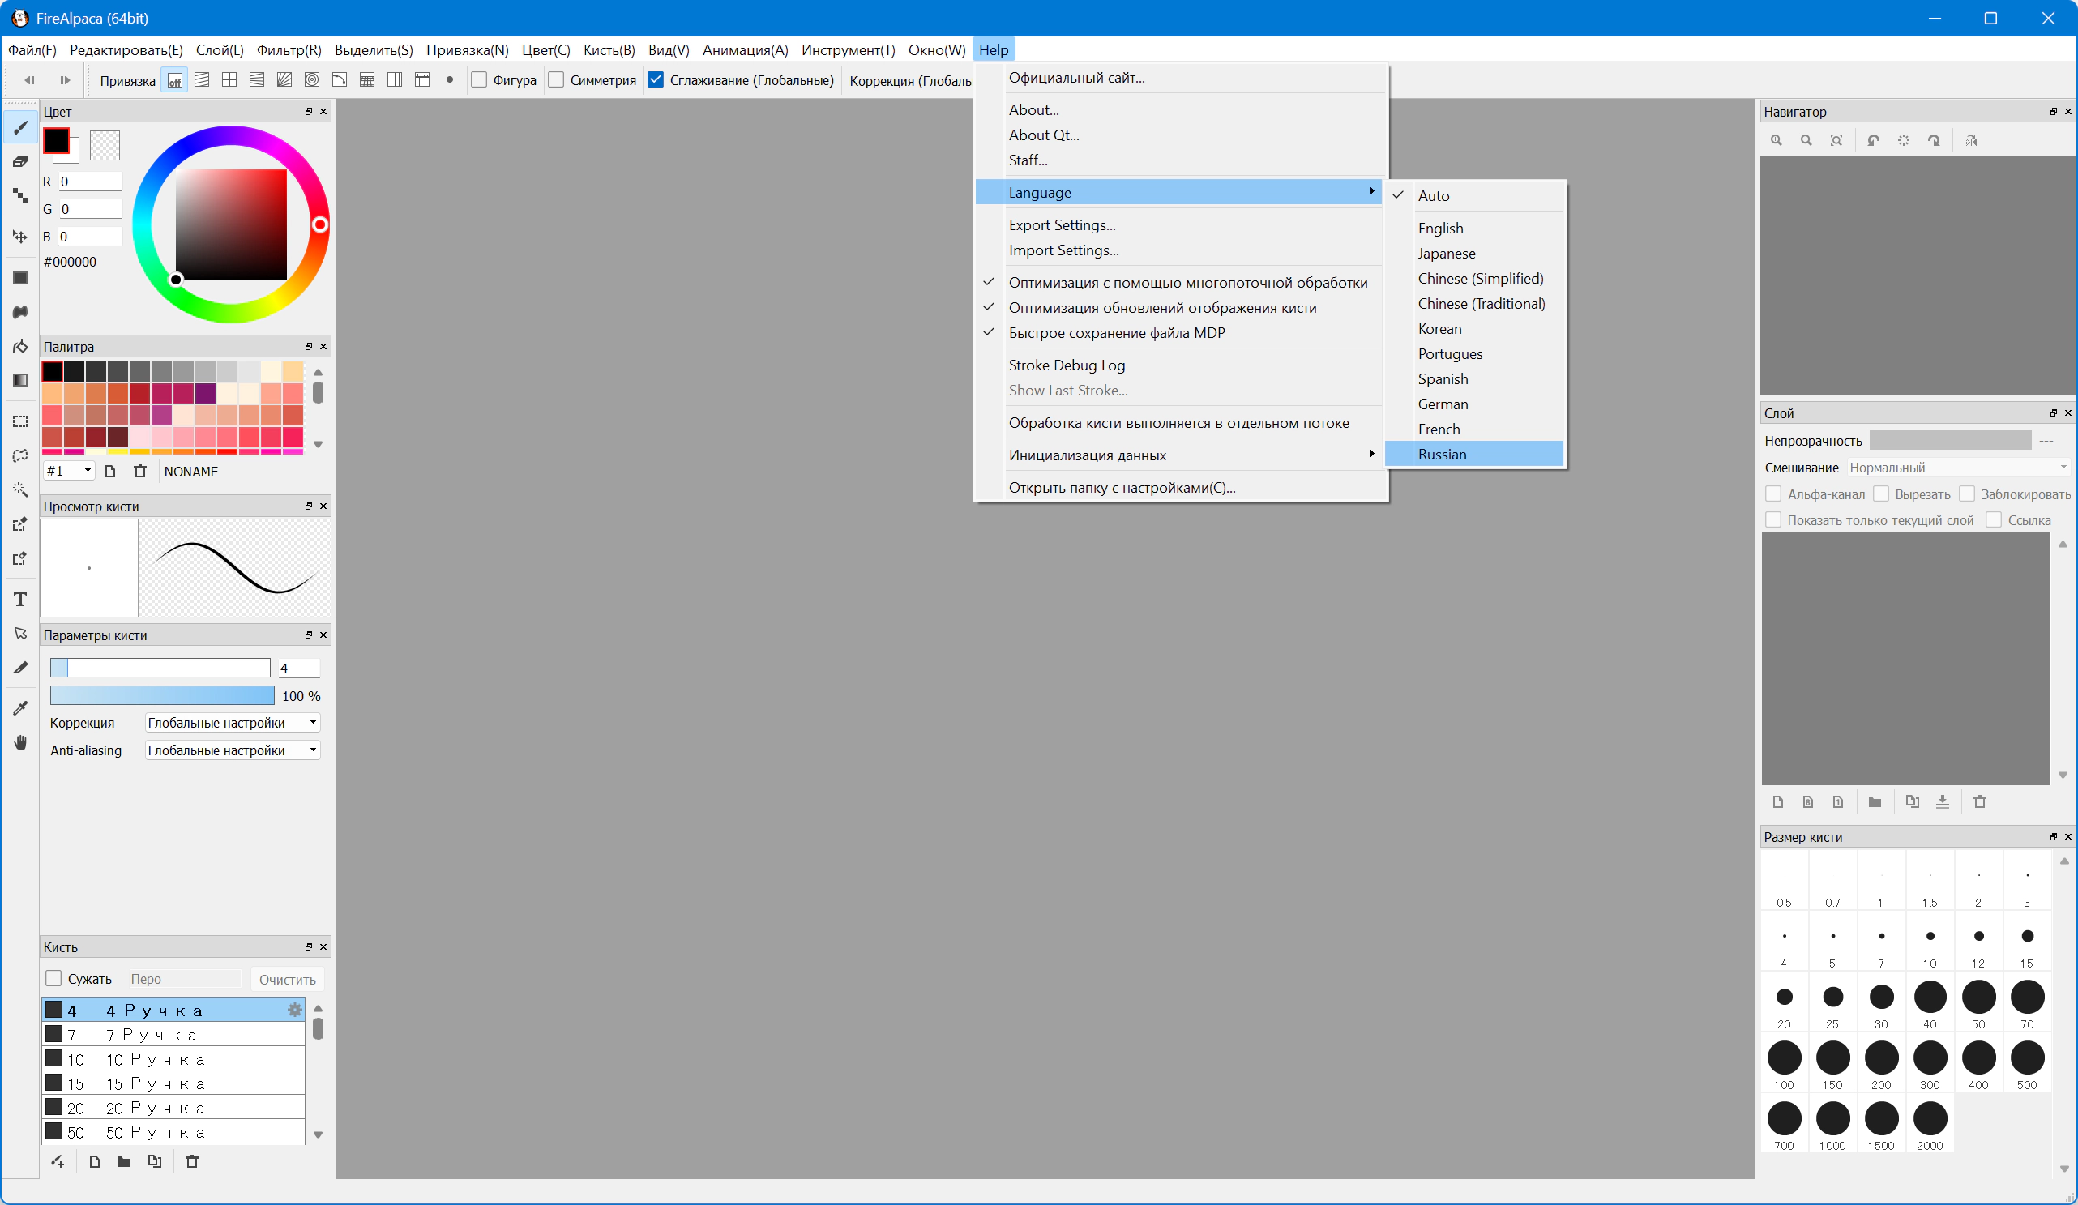Open the Коррекция dropdown in brush parameters
Image resolution: width=2078 pixels, height=1205 pixels.
point(233,724)
